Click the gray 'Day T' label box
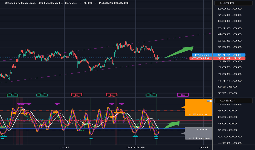The image size is (255, 150). (198, 133)
